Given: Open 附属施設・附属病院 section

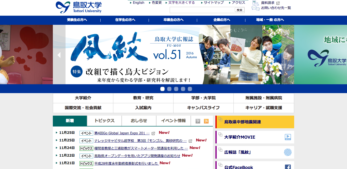Looking at the screenshot, I should coord(264,98).
